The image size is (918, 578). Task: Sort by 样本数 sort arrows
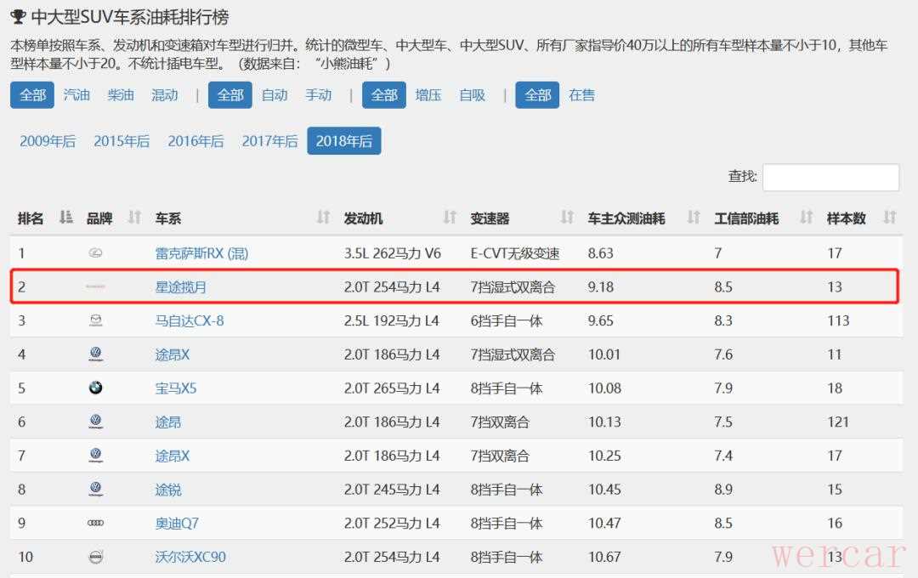click(890, 218)
